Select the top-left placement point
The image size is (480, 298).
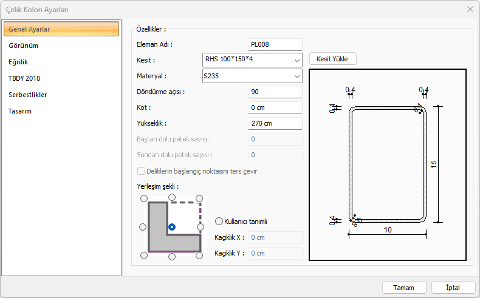[x=143, y=198]
